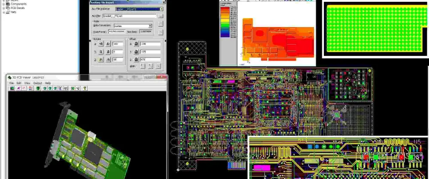
Task: Click the first X rotate button
Action: pyautogui.click(x=100, y=44)
